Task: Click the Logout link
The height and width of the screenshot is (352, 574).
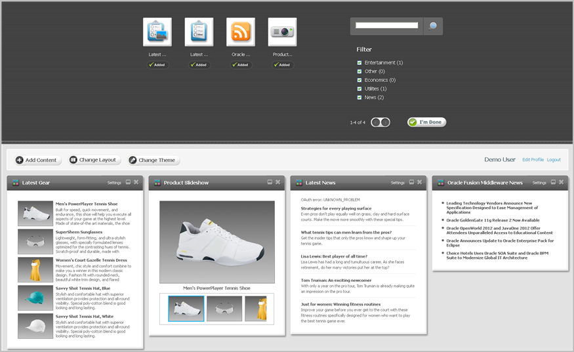Action: (x=554, y=159)
